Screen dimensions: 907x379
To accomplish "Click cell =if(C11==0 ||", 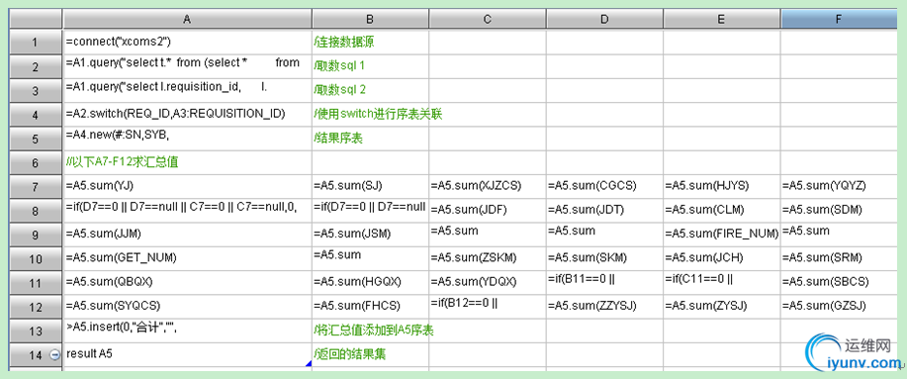I will (x=721, y=282).
